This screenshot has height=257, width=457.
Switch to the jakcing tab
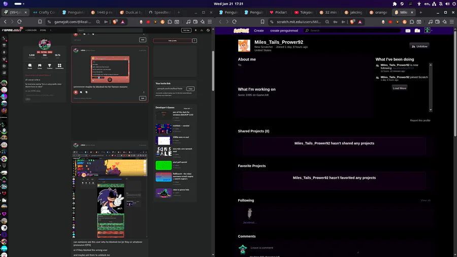pos(353,13)
